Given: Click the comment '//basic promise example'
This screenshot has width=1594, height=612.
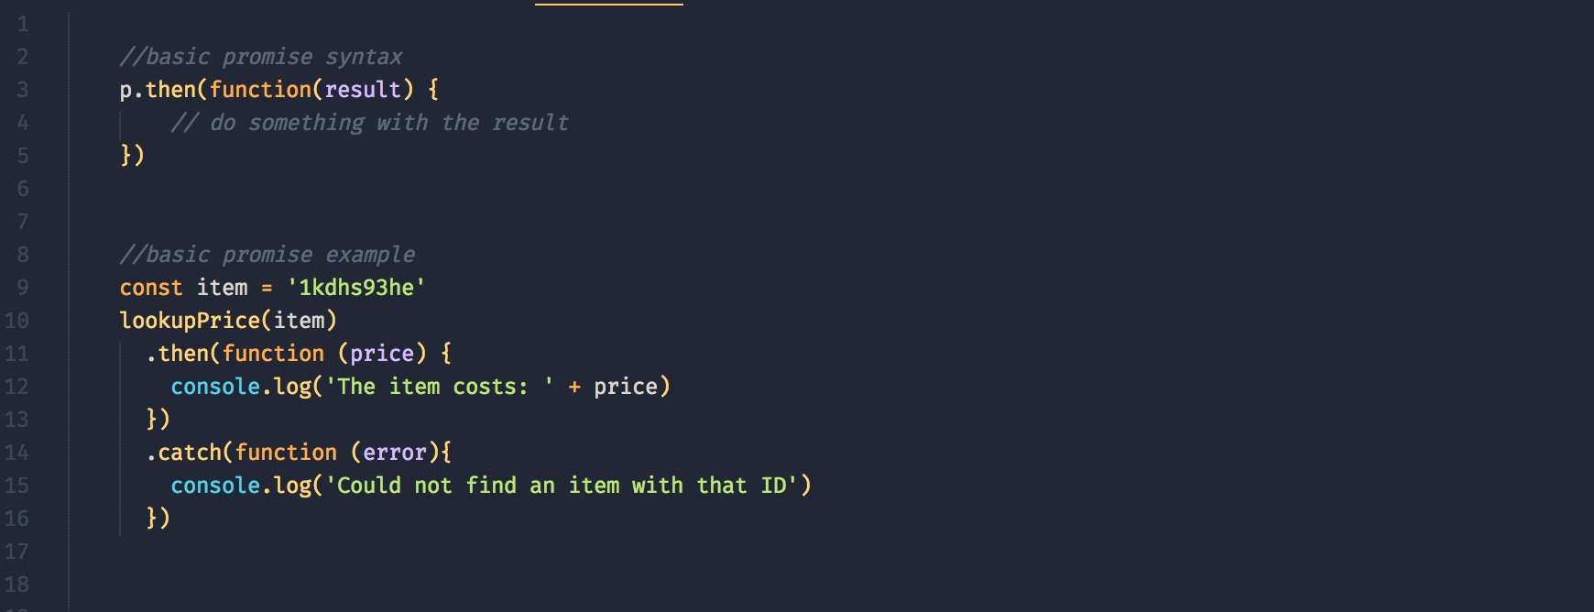Looking at the screenshot, I should 267,255.
